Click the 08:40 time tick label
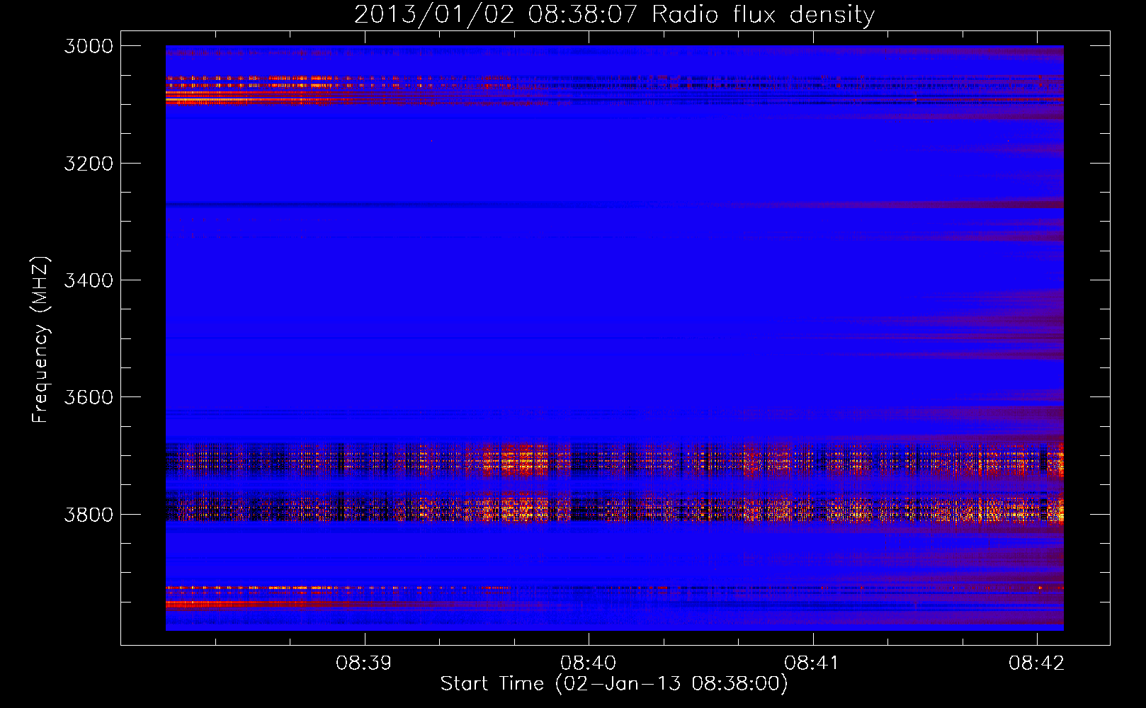The image size is (1146, 708). click(x=589, y=663)
